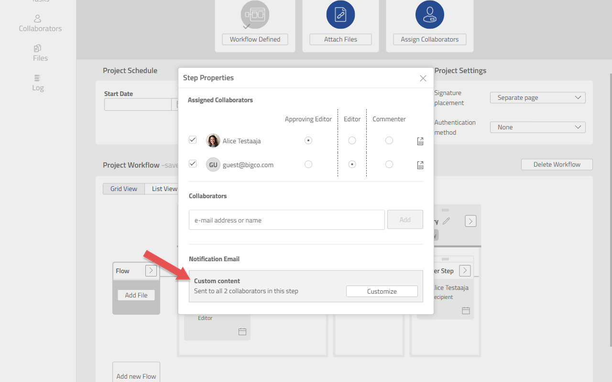Uncheck the guest@bigco.com checkbox
This screenshot has width=612, height=382.
[193, 164]
